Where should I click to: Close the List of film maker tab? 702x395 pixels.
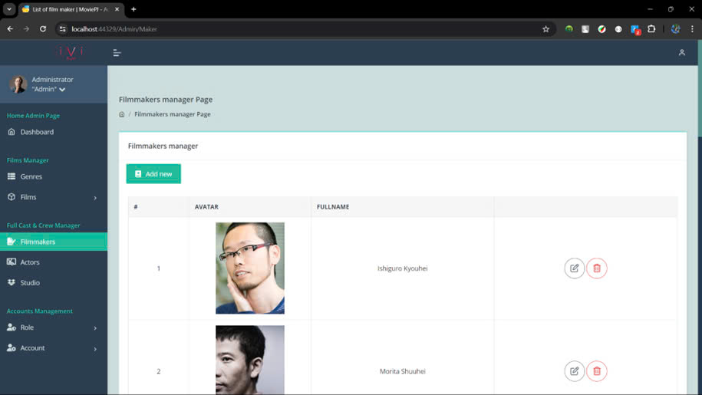pyautogui.click(x=117, y=9)
